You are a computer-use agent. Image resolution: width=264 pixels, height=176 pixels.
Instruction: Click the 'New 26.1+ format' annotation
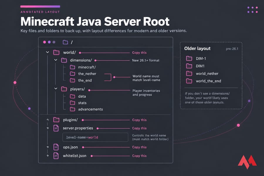[x=145, y=60]
